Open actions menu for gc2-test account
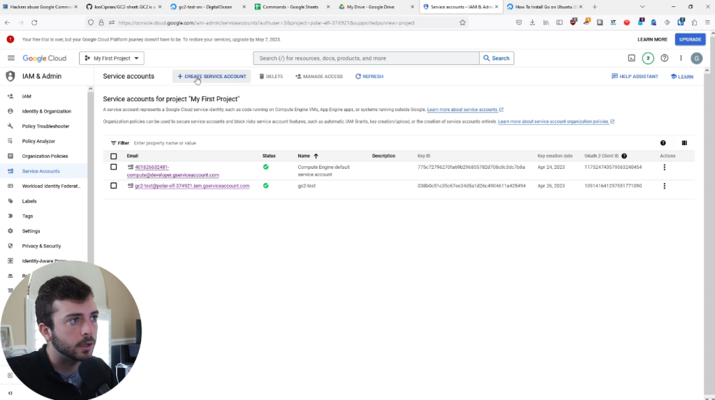The height and width of the screenshot is (400, 715). (x=665, y=186)
